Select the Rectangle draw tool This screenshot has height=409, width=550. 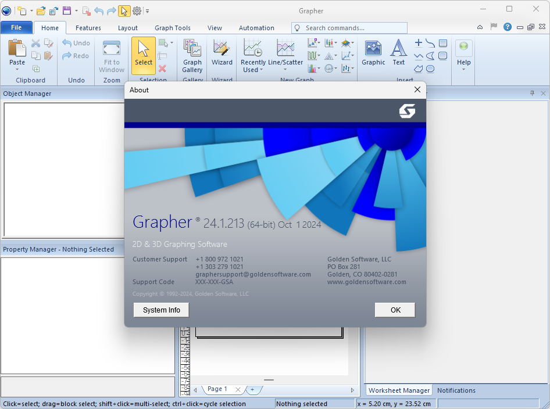coord(443,43)
